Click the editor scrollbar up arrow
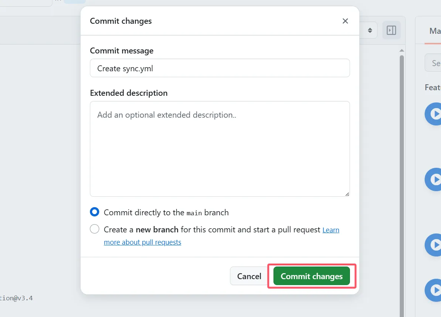Image resolution: width=441 pixels, height=317 pixels. pos(401,50)
